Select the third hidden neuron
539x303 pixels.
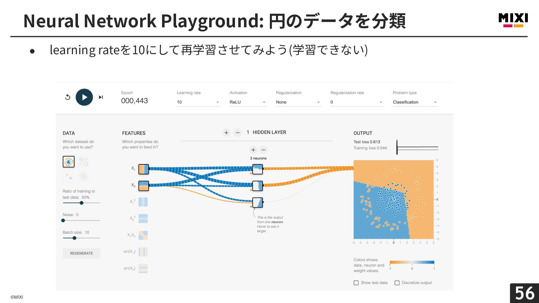tap(258, 202)
